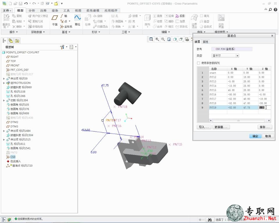Click the 阵列 (Pattern) tool
279x223 pixels.
pyautogui.click(x=147, y=21)
